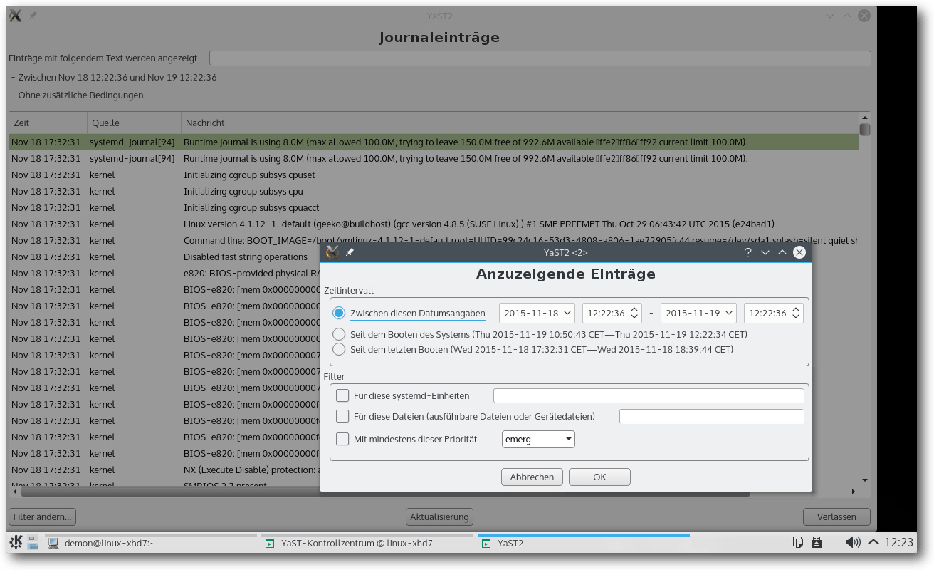
Task: Decrease the end time spinner value
Action: coord(796,318)
